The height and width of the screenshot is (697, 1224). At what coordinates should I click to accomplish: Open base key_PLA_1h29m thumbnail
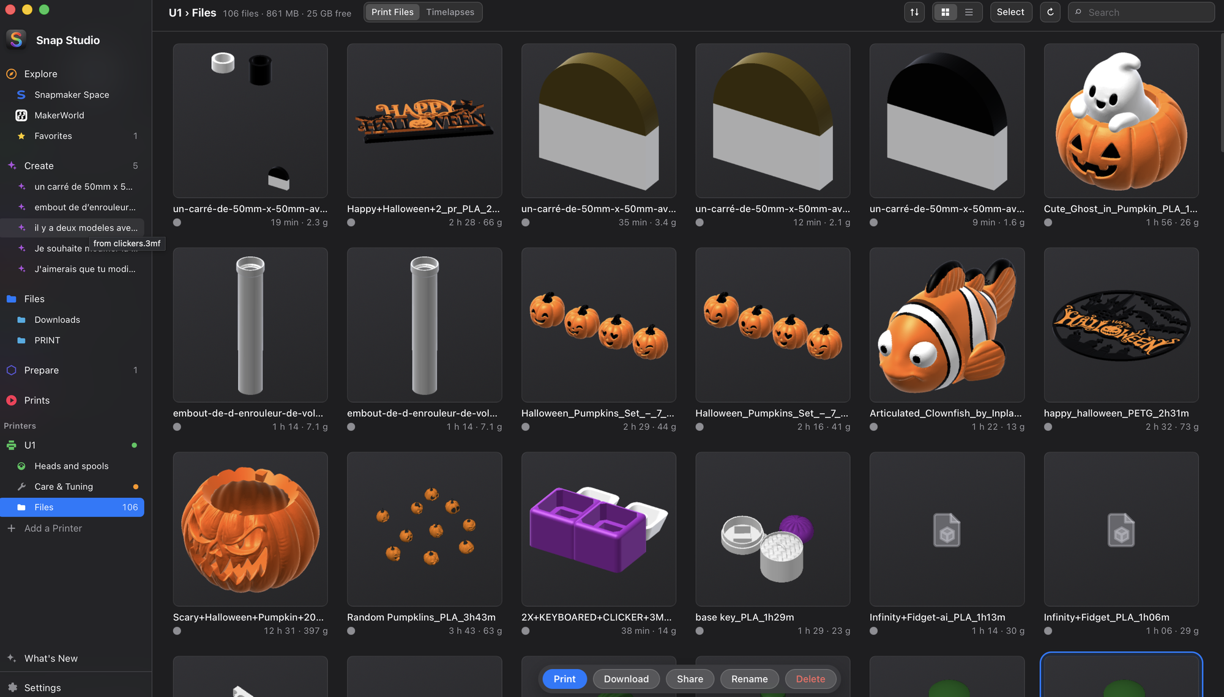tap(772, 529)
